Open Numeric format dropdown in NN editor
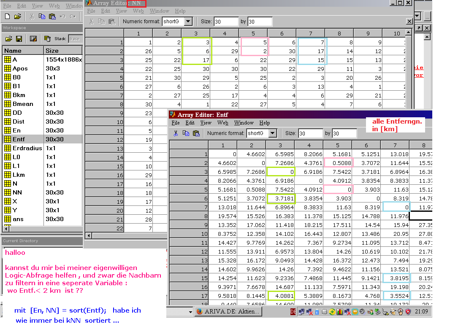Screen dimensions: 450x324 coord(188,22)
